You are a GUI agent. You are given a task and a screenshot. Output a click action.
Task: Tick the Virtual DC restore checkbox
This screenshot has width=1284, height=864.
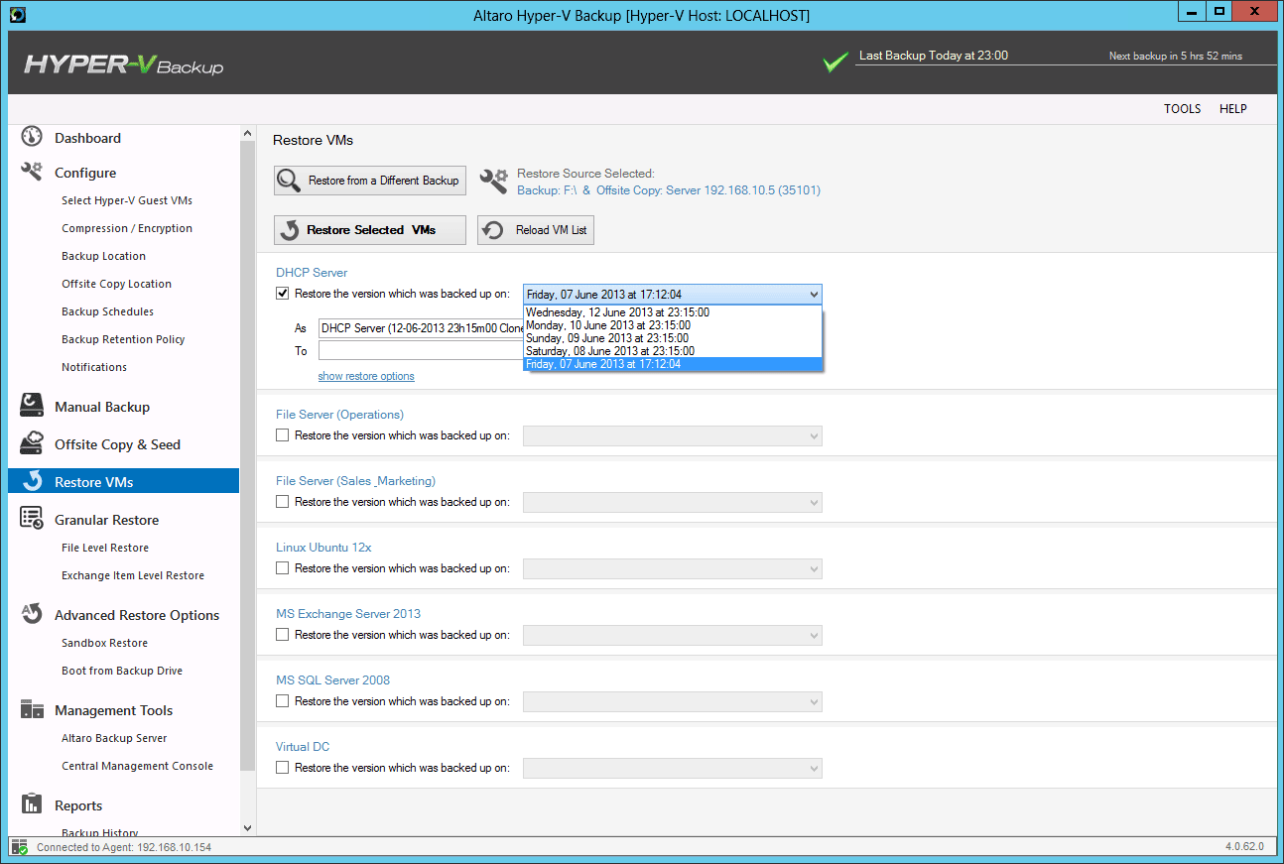pyautogui.click(x=283, y=768)
